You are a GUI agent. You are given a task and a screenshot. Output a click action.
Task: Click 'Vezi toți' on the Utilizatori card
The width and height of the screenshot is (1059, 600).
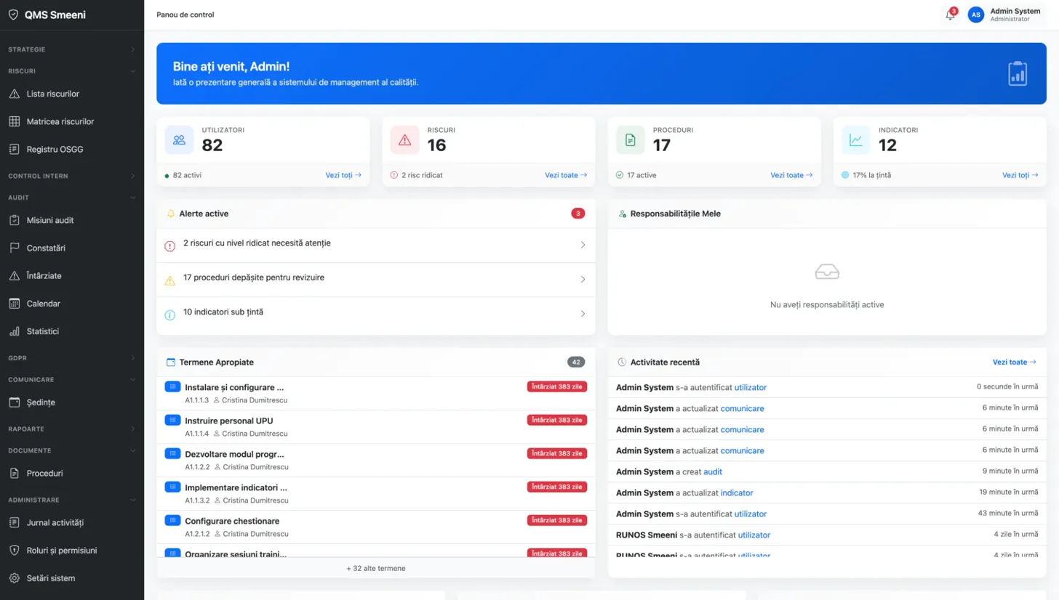coord(343,175)
